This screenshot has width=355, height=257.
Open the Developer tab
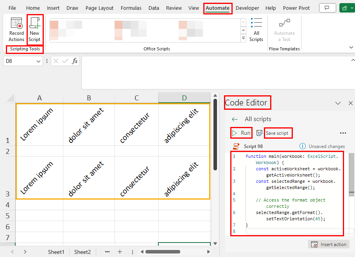click(247, 8)
